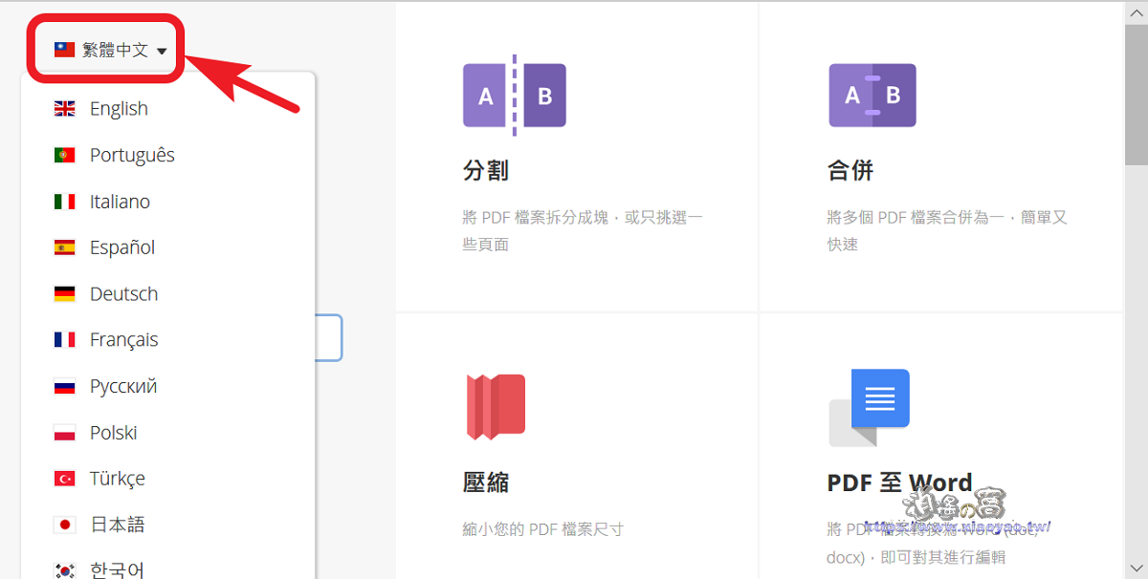This screenshot has width=1148, height=579.
Task: Click the German flag icon
Action: click(x=64, y=294)
